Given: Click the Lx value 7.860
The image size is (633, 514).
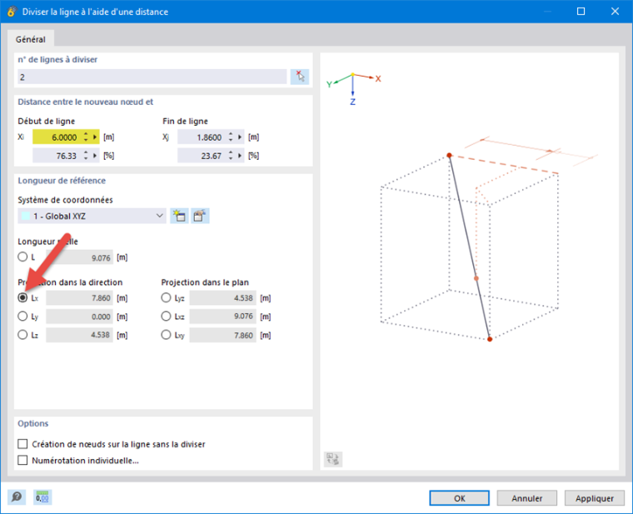Looking at the screenshot, I should (79, 298).
